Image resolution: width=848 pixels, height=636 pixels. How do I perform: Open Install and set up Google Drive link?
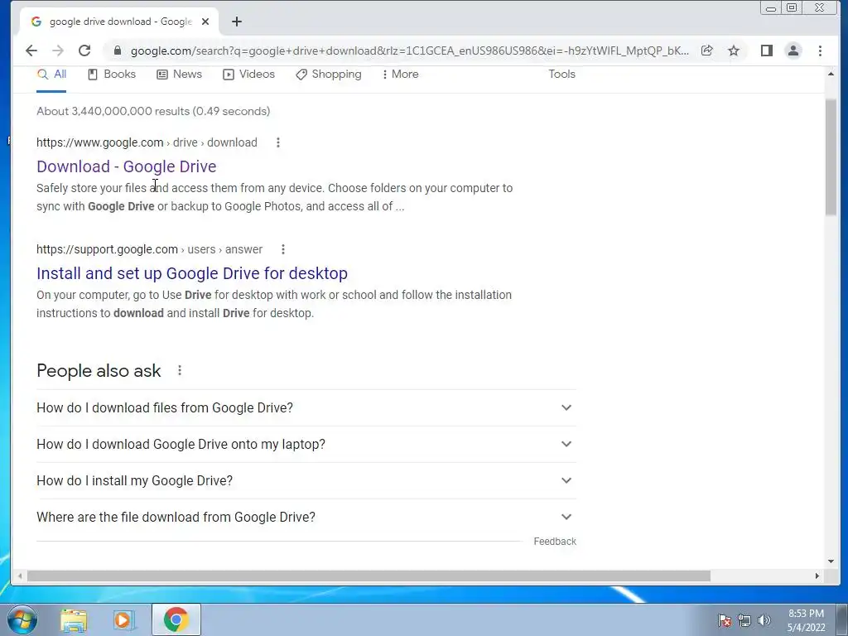click(192, 273)
